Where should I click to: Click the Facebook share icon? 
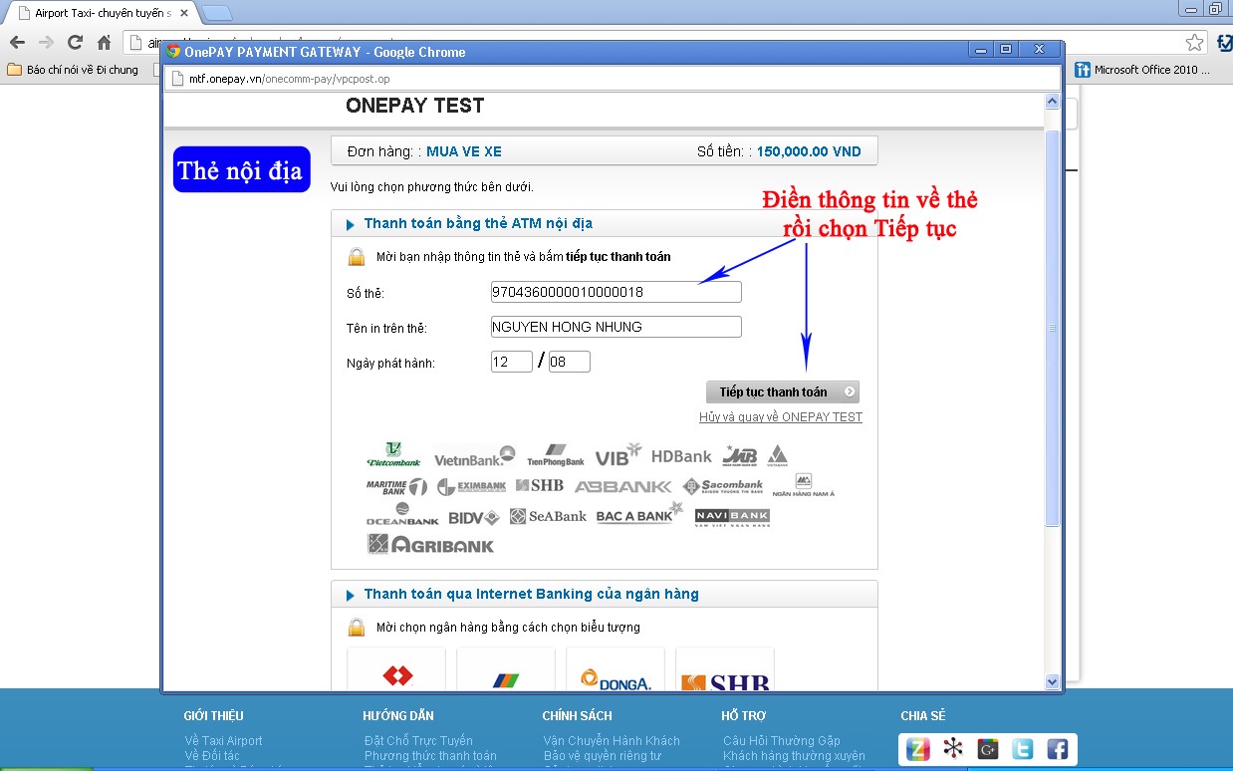pos(1056,749)
